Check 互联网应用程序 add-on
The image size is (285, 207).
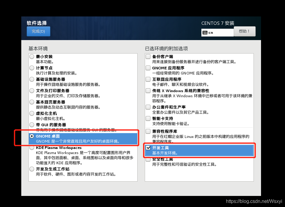(148, 79)
